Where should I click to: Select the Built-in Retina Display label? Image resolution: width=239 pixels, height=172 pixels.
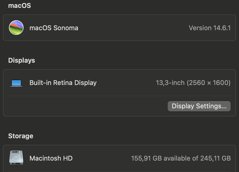pyautogui.click(x=63, y=83)
